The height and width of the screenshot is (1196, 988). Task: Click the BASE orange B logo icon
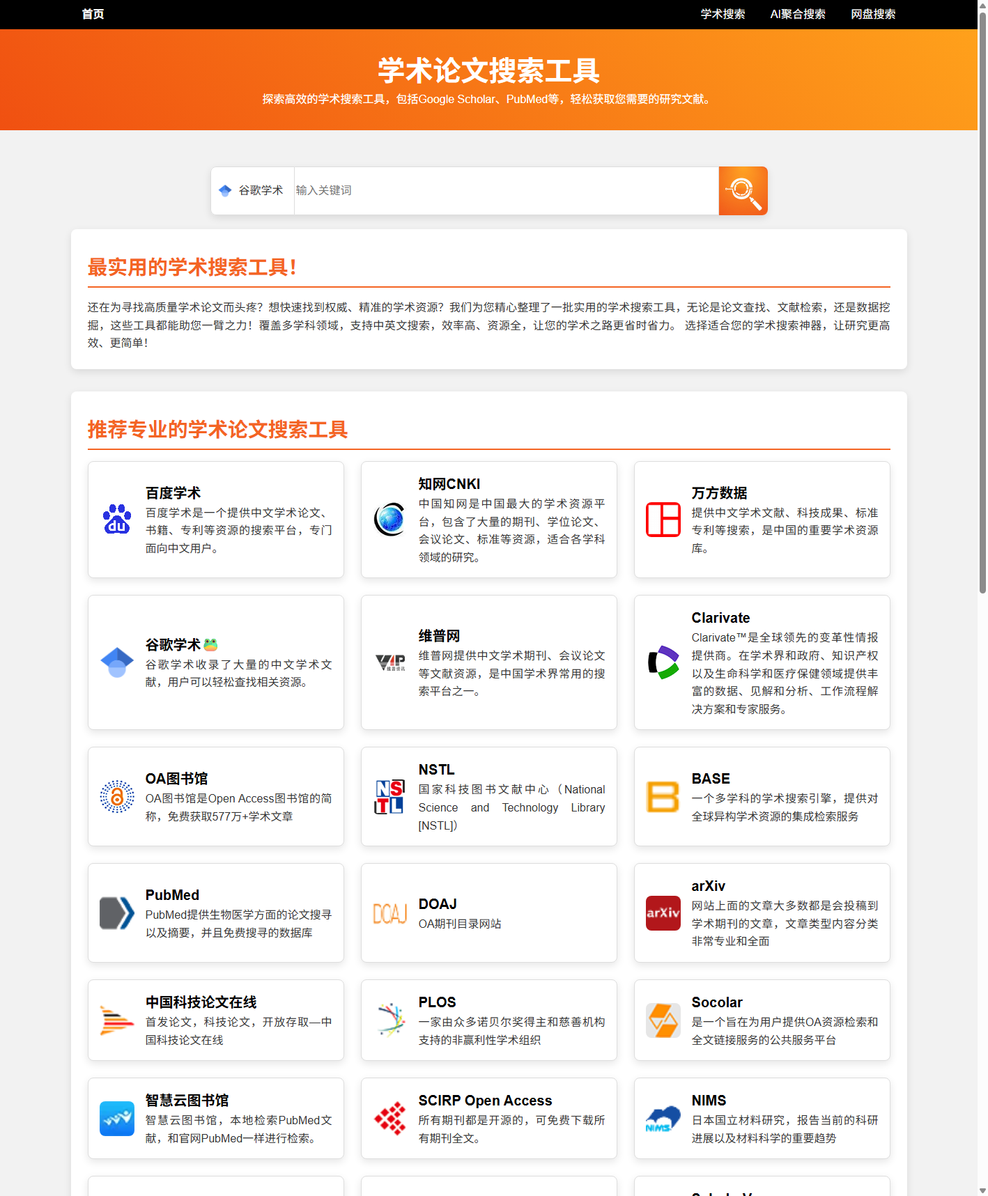tap(663, 797)
